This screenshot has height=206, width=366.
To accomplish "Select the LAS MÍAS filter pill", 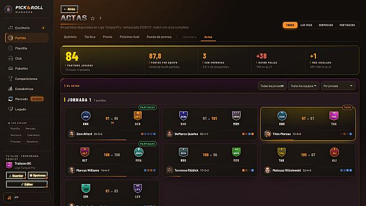I will coord(306,25).
